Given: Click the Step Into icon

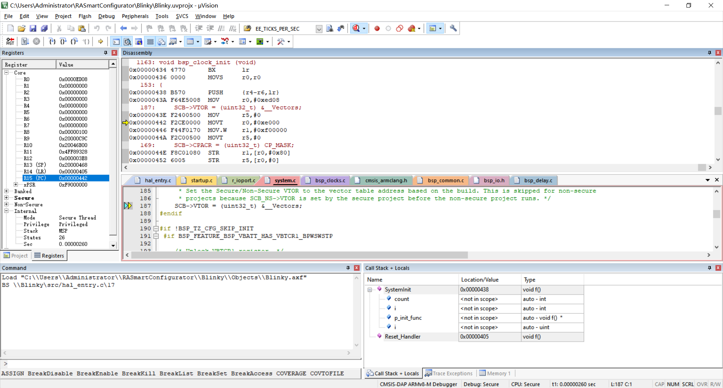Looking at the screenshot, I should tap(52, 41).
